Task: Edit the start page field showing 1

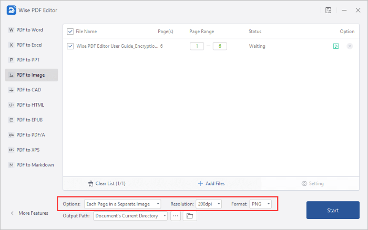Action: coord(197,46)
